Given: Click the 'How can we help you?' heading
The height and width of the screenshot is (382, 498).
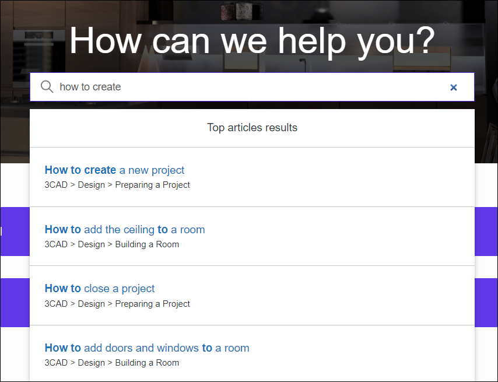Looking at the screenshot, I should tap(252, 40).
